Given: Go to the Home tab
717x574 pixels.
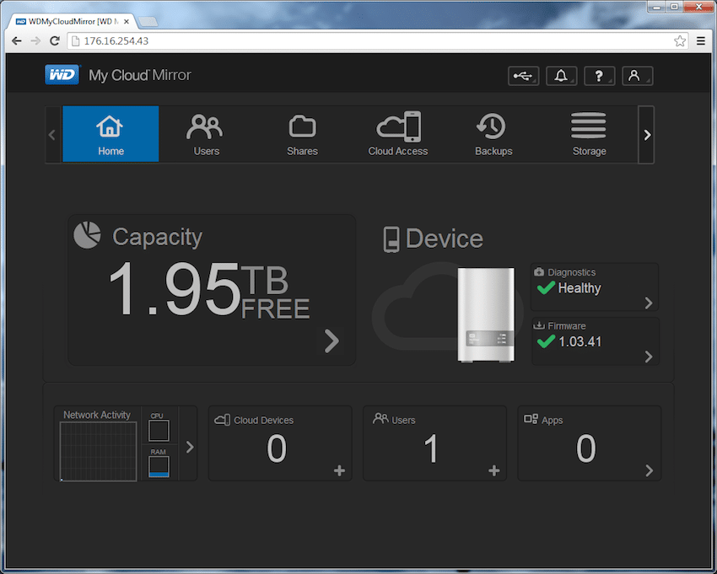Looking at the screenshot, I should pos(111,134).
